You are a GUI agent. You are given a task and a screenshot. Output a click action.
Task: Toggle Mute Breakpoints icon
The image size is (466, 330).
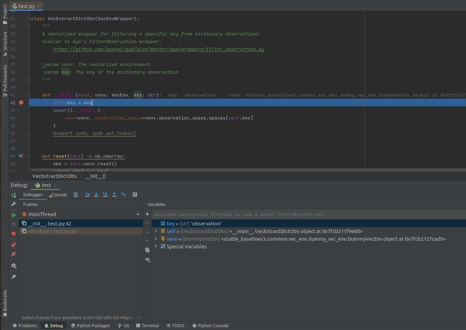click(x=14, y=254)
